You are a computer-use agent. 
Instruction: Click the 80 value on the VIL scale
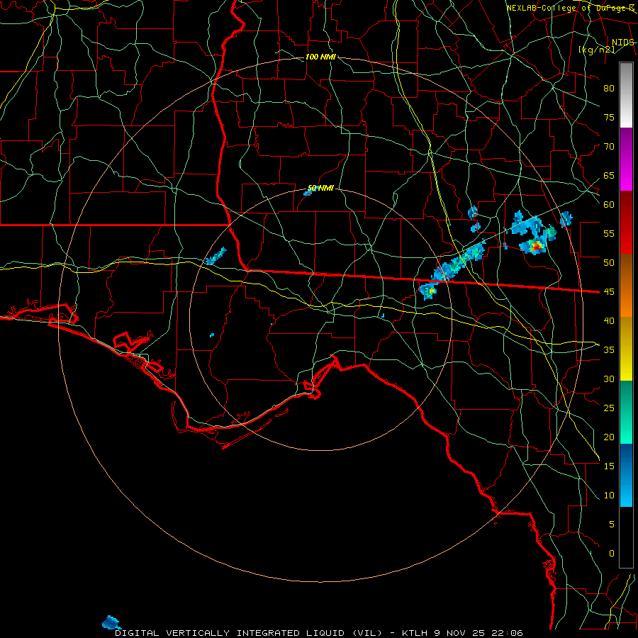pos(609,89)
